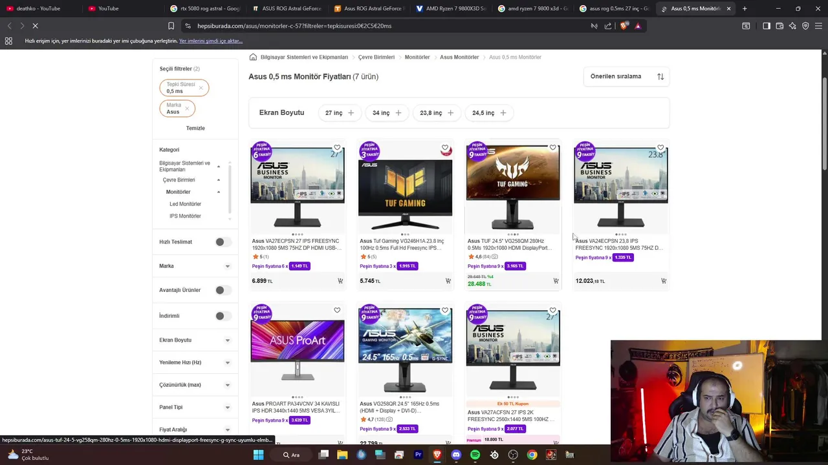Open Google Chrome from the taskbar

532,455
